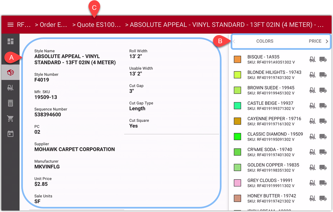
Task: Open the dashboard panel from the sidebar
Action: coord(10,41)
